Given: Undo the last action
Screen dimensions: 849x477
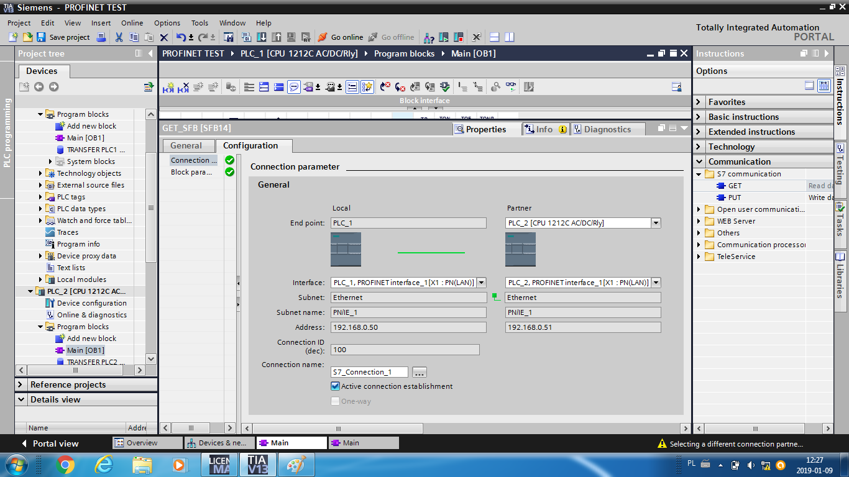Looking at the screenshot, I should 180,37.
